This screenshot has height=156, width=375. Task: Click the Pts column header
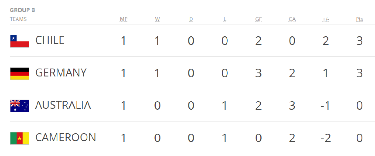(x=359, y=19)
